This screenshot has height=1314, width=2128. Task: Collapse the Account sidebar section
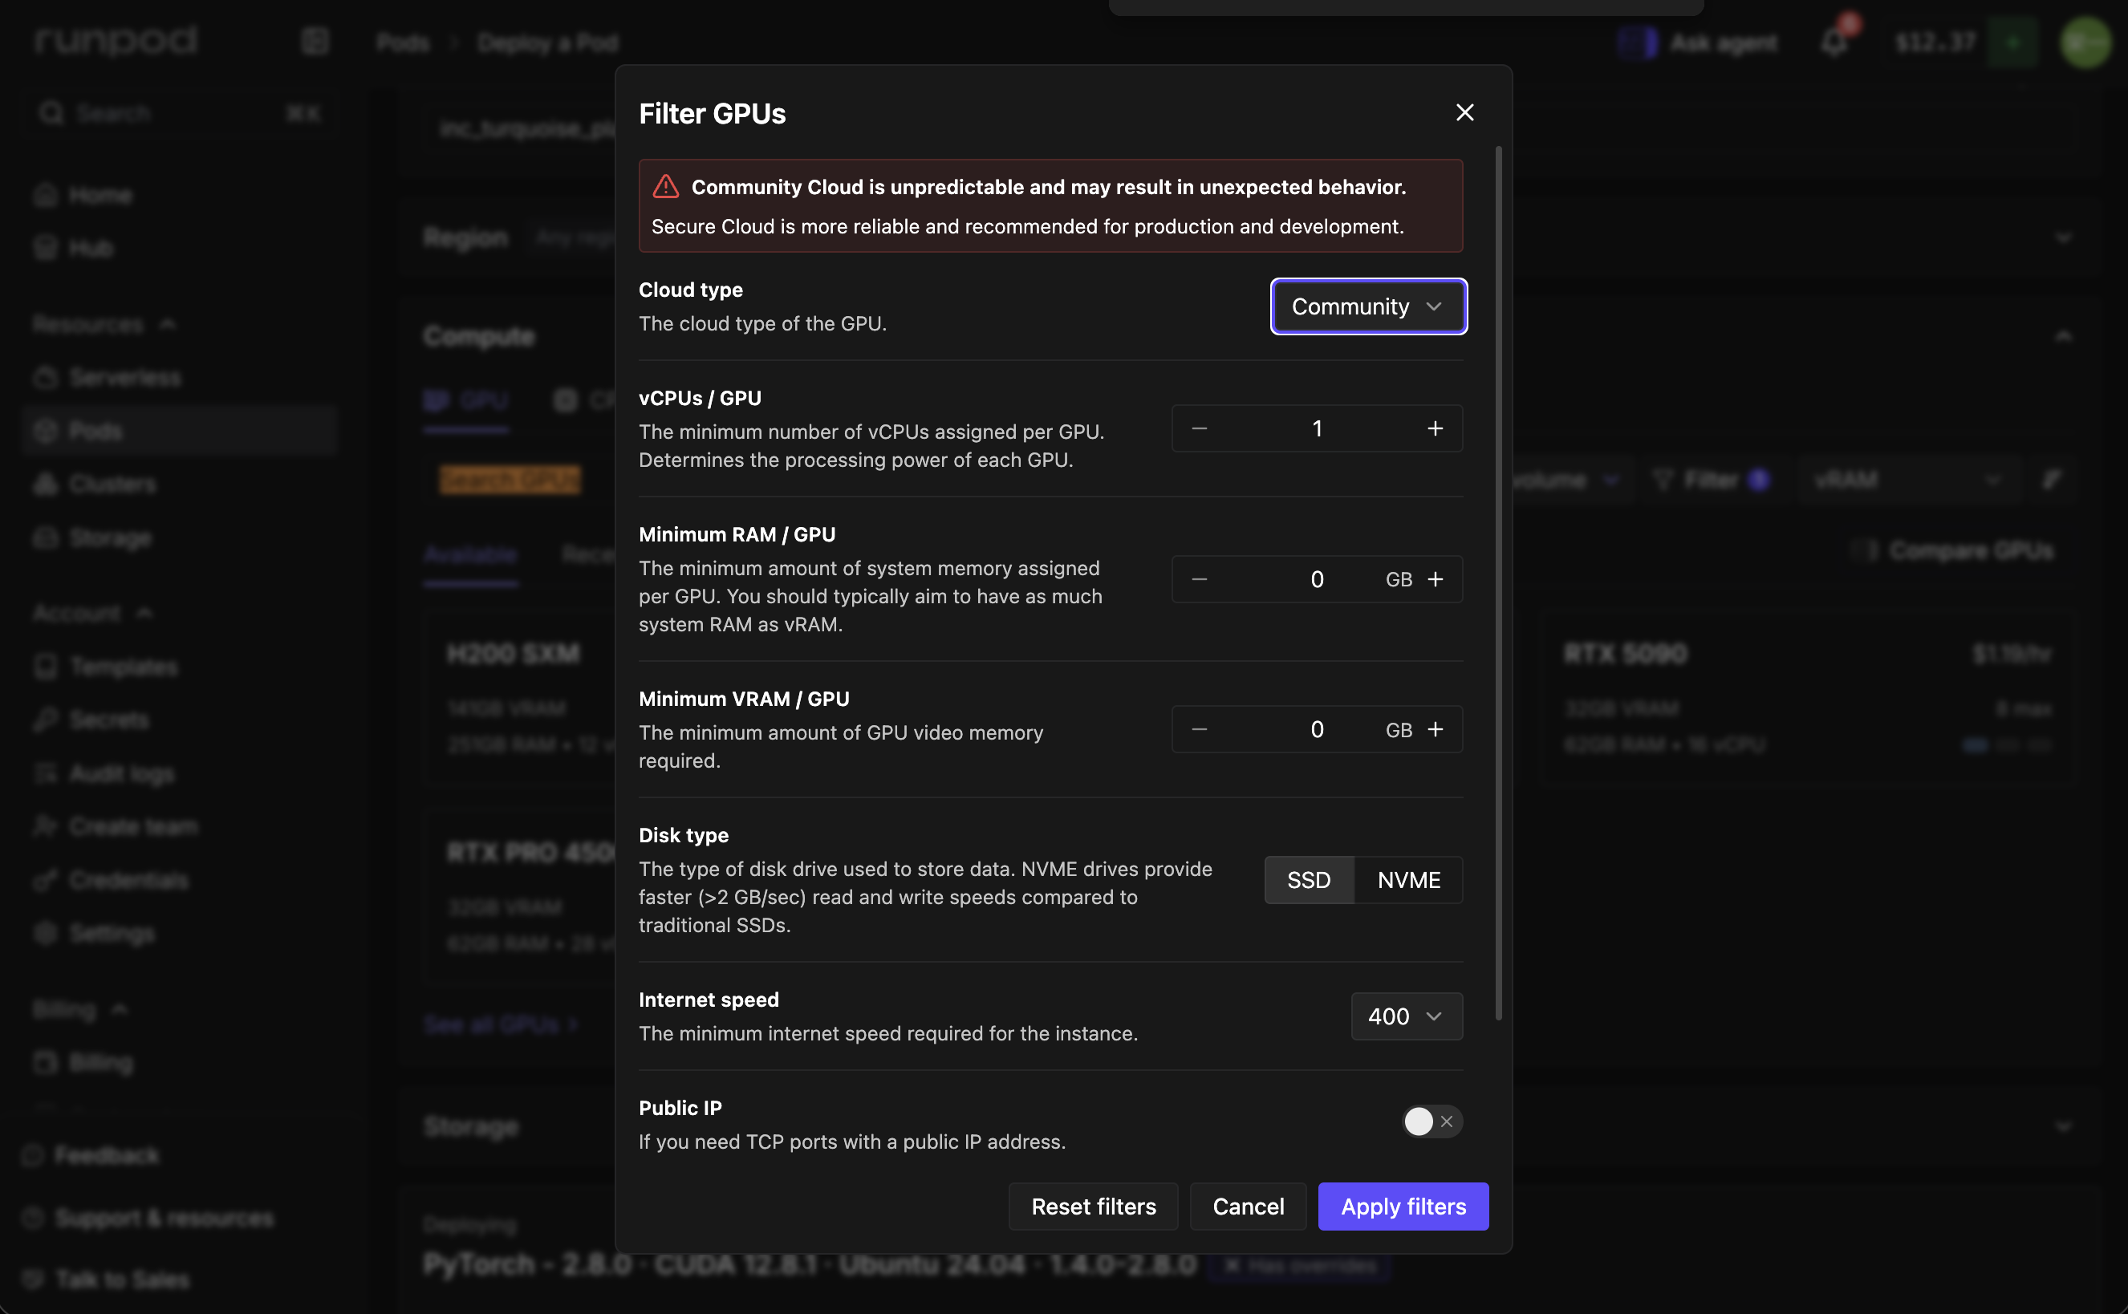[x=93, y=613]
